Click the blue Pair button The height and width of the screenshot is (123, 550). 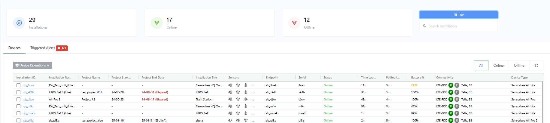[459, 15]
